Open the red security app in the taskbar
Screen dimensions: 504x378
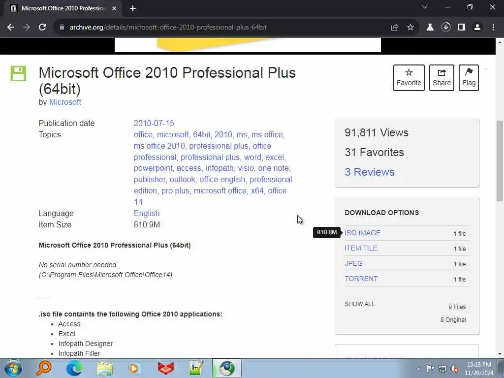pyautogui.click(x=166, y=368)
